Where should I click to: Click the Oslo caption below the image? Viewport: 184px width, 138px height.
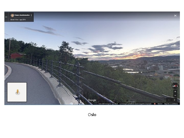click(92, 115)
